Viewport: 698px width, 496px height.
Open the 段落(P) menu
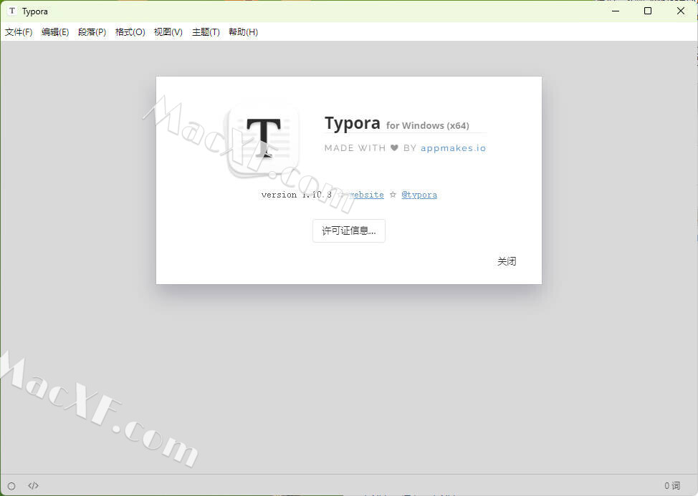(x=92, y=32)
